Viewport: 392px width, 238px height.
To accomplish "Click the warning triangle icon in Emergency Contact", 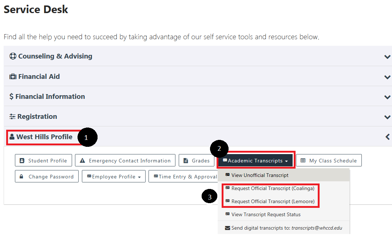I will [x=82, y=161].
